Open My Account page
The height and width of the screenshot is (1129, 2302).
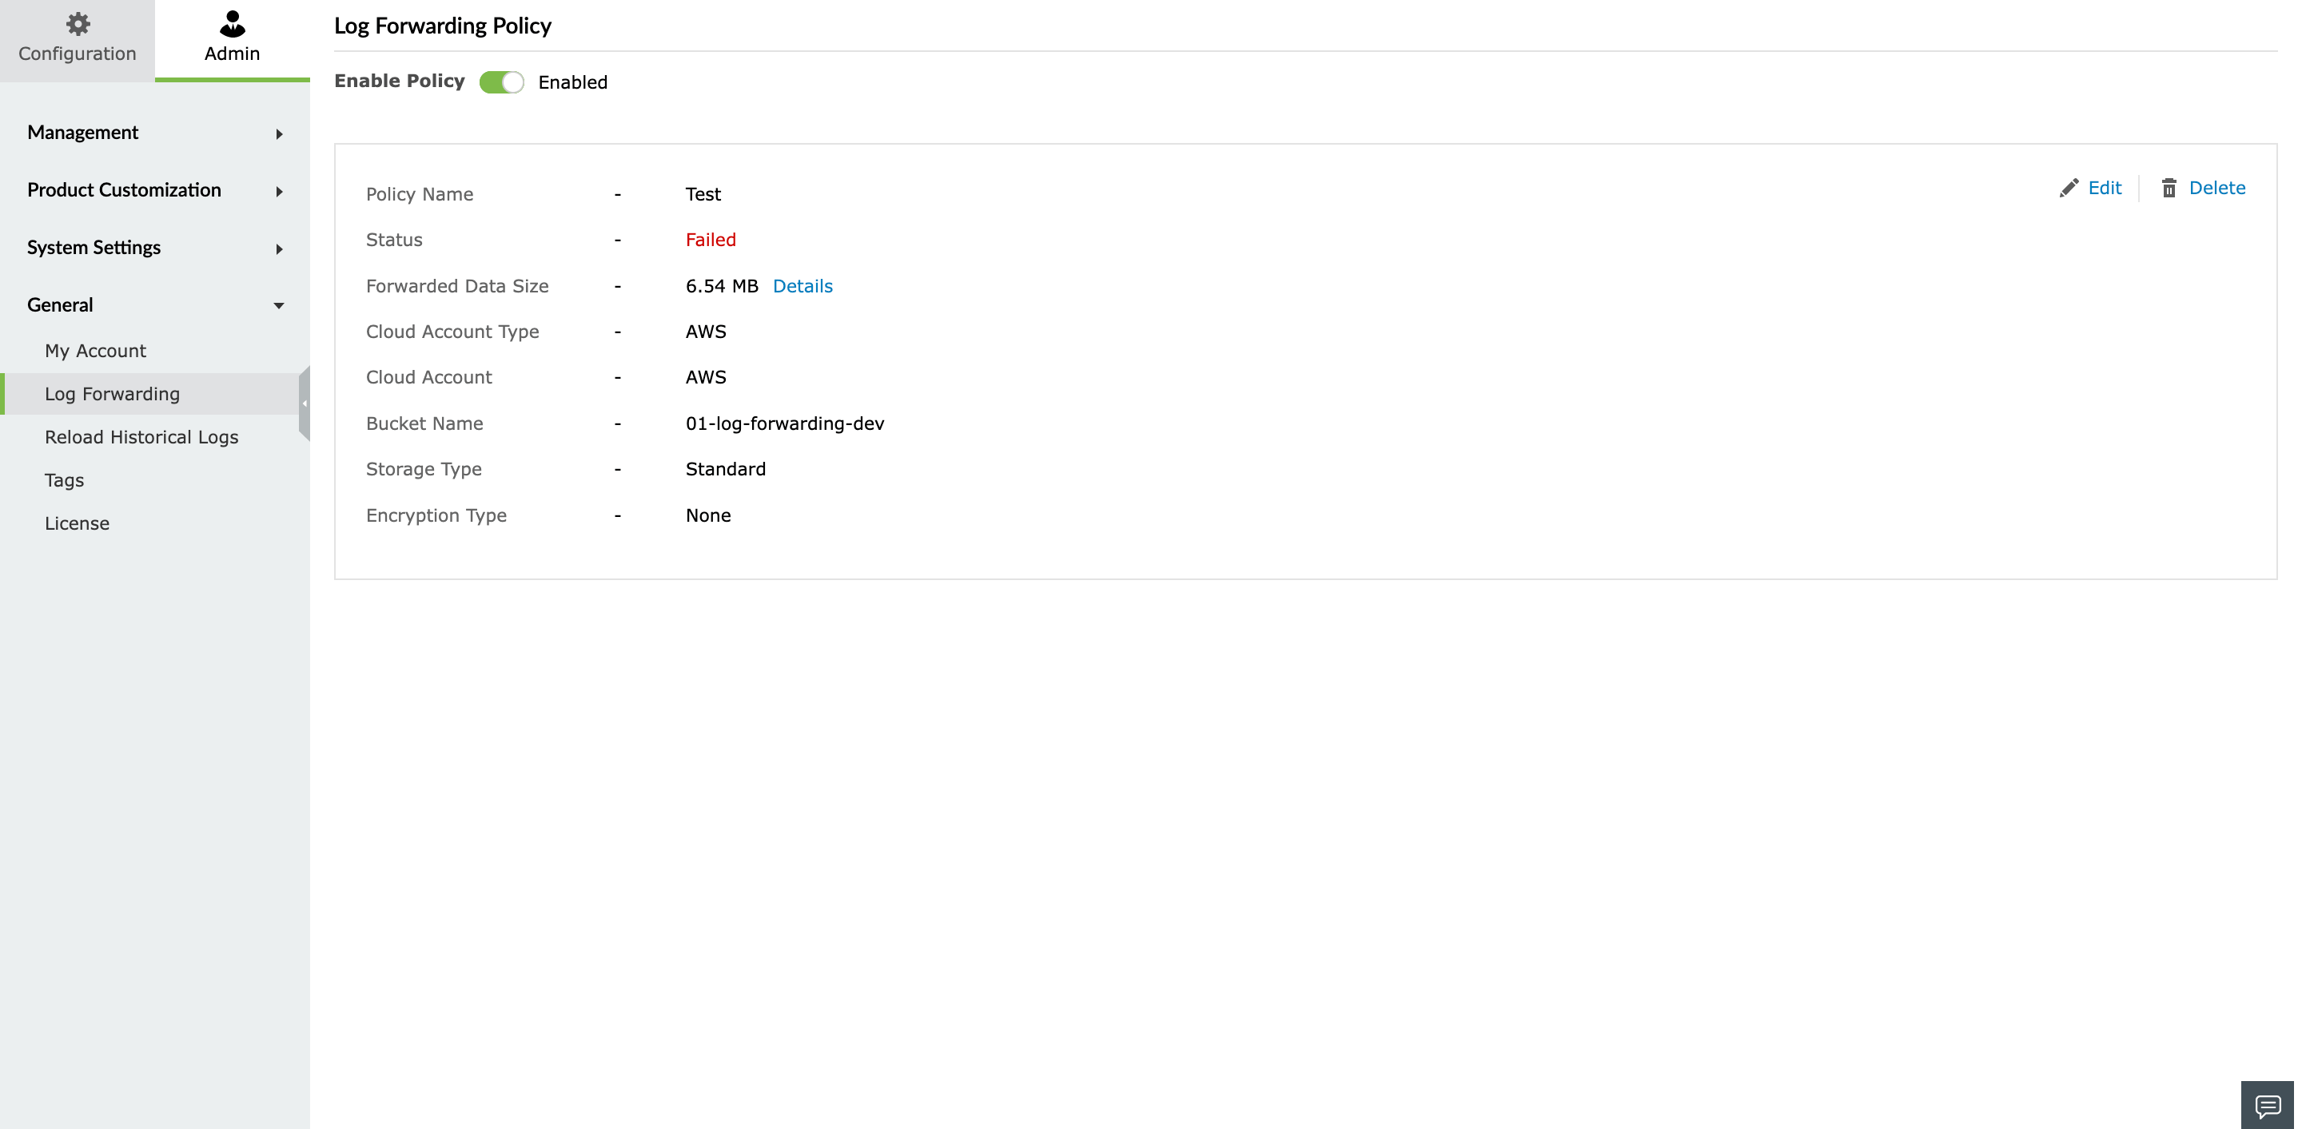point(96,351)
